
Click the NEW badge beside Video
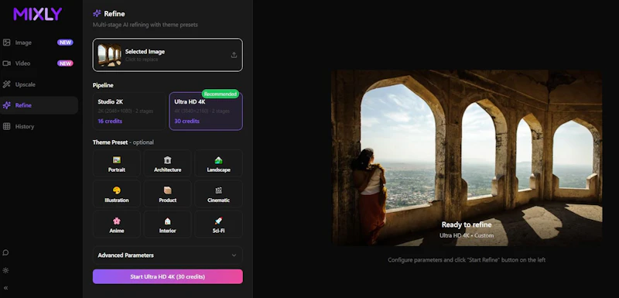pos(65,63)
